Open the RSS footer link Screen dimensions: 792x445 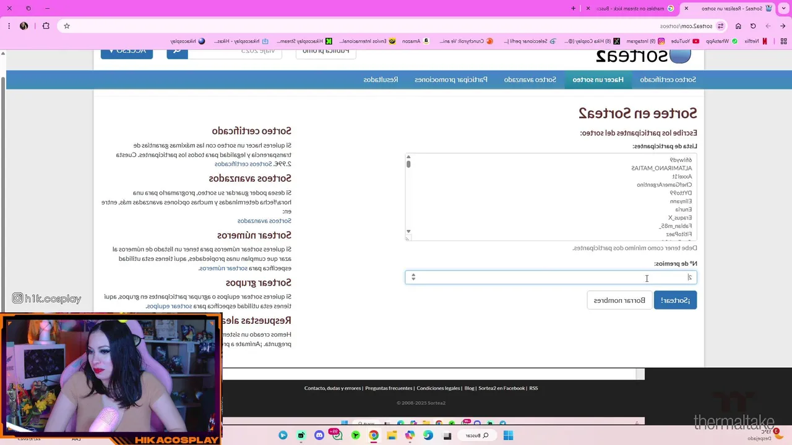tap(533, 388)
